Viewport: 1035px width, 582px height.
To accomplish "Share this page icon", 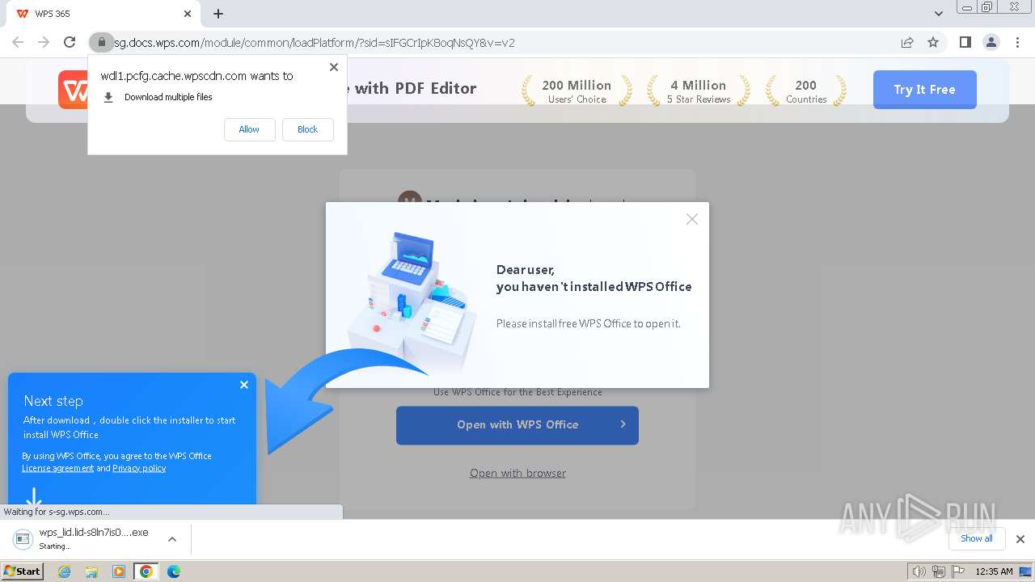I will tap(907, 42).
